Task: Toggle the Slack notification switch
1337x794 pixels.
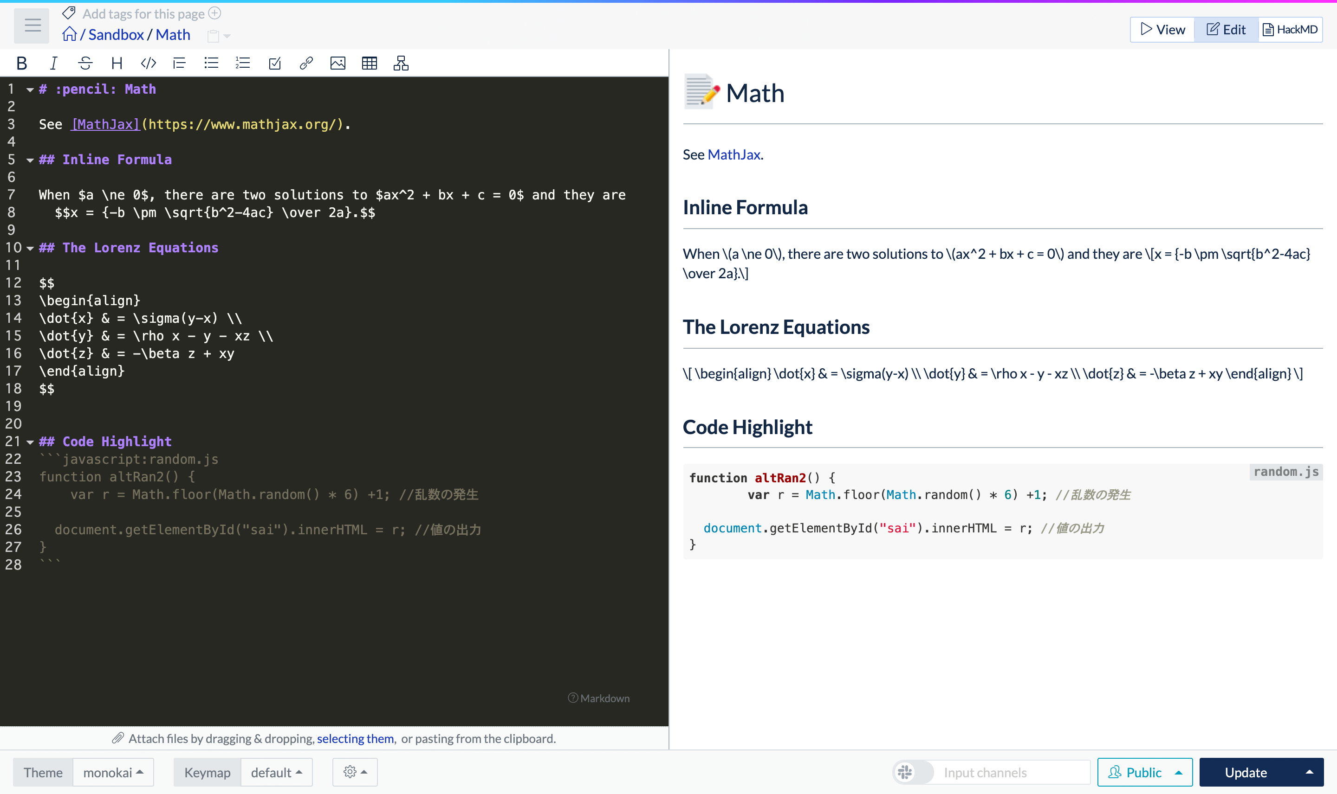Action: point(913,772)
